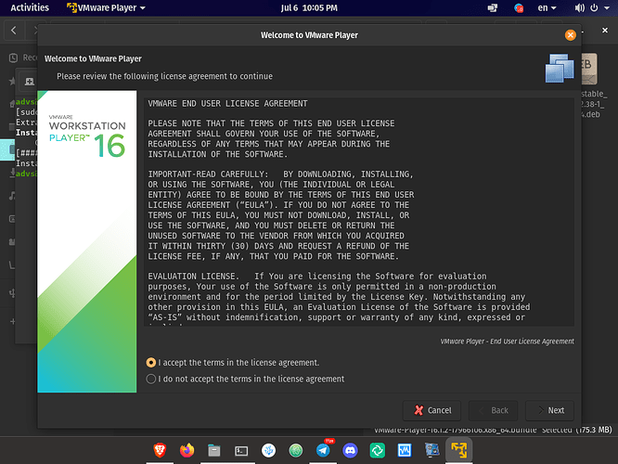This screenshot has height=464, width=618.
Task: Launch Brave browser from the dock
Action: point(160,450)
